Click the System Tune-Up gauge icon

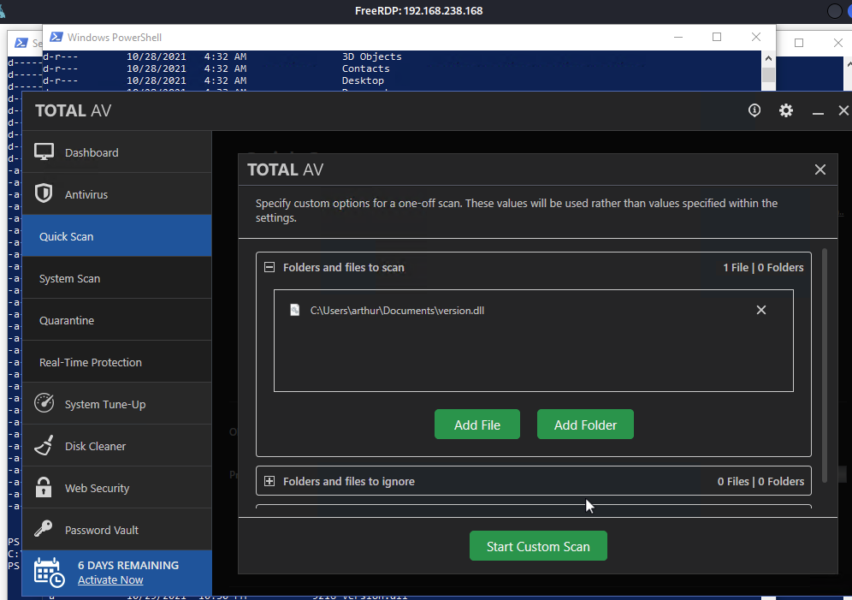point(44,404)
